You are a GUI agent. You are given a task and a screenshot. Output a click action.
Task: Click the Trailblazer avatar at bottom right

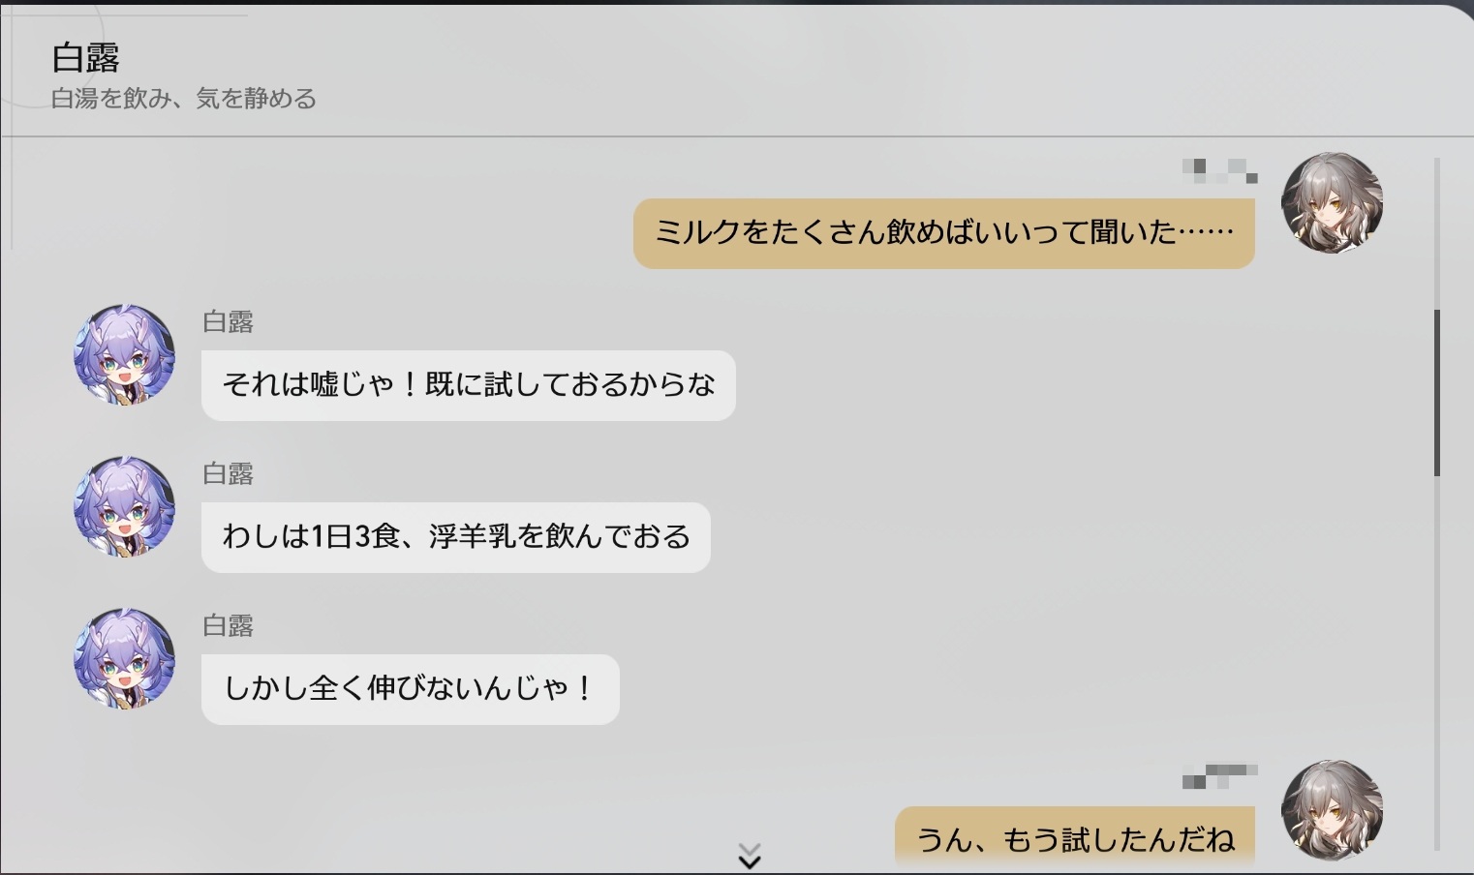click(x=1332, y=811)
